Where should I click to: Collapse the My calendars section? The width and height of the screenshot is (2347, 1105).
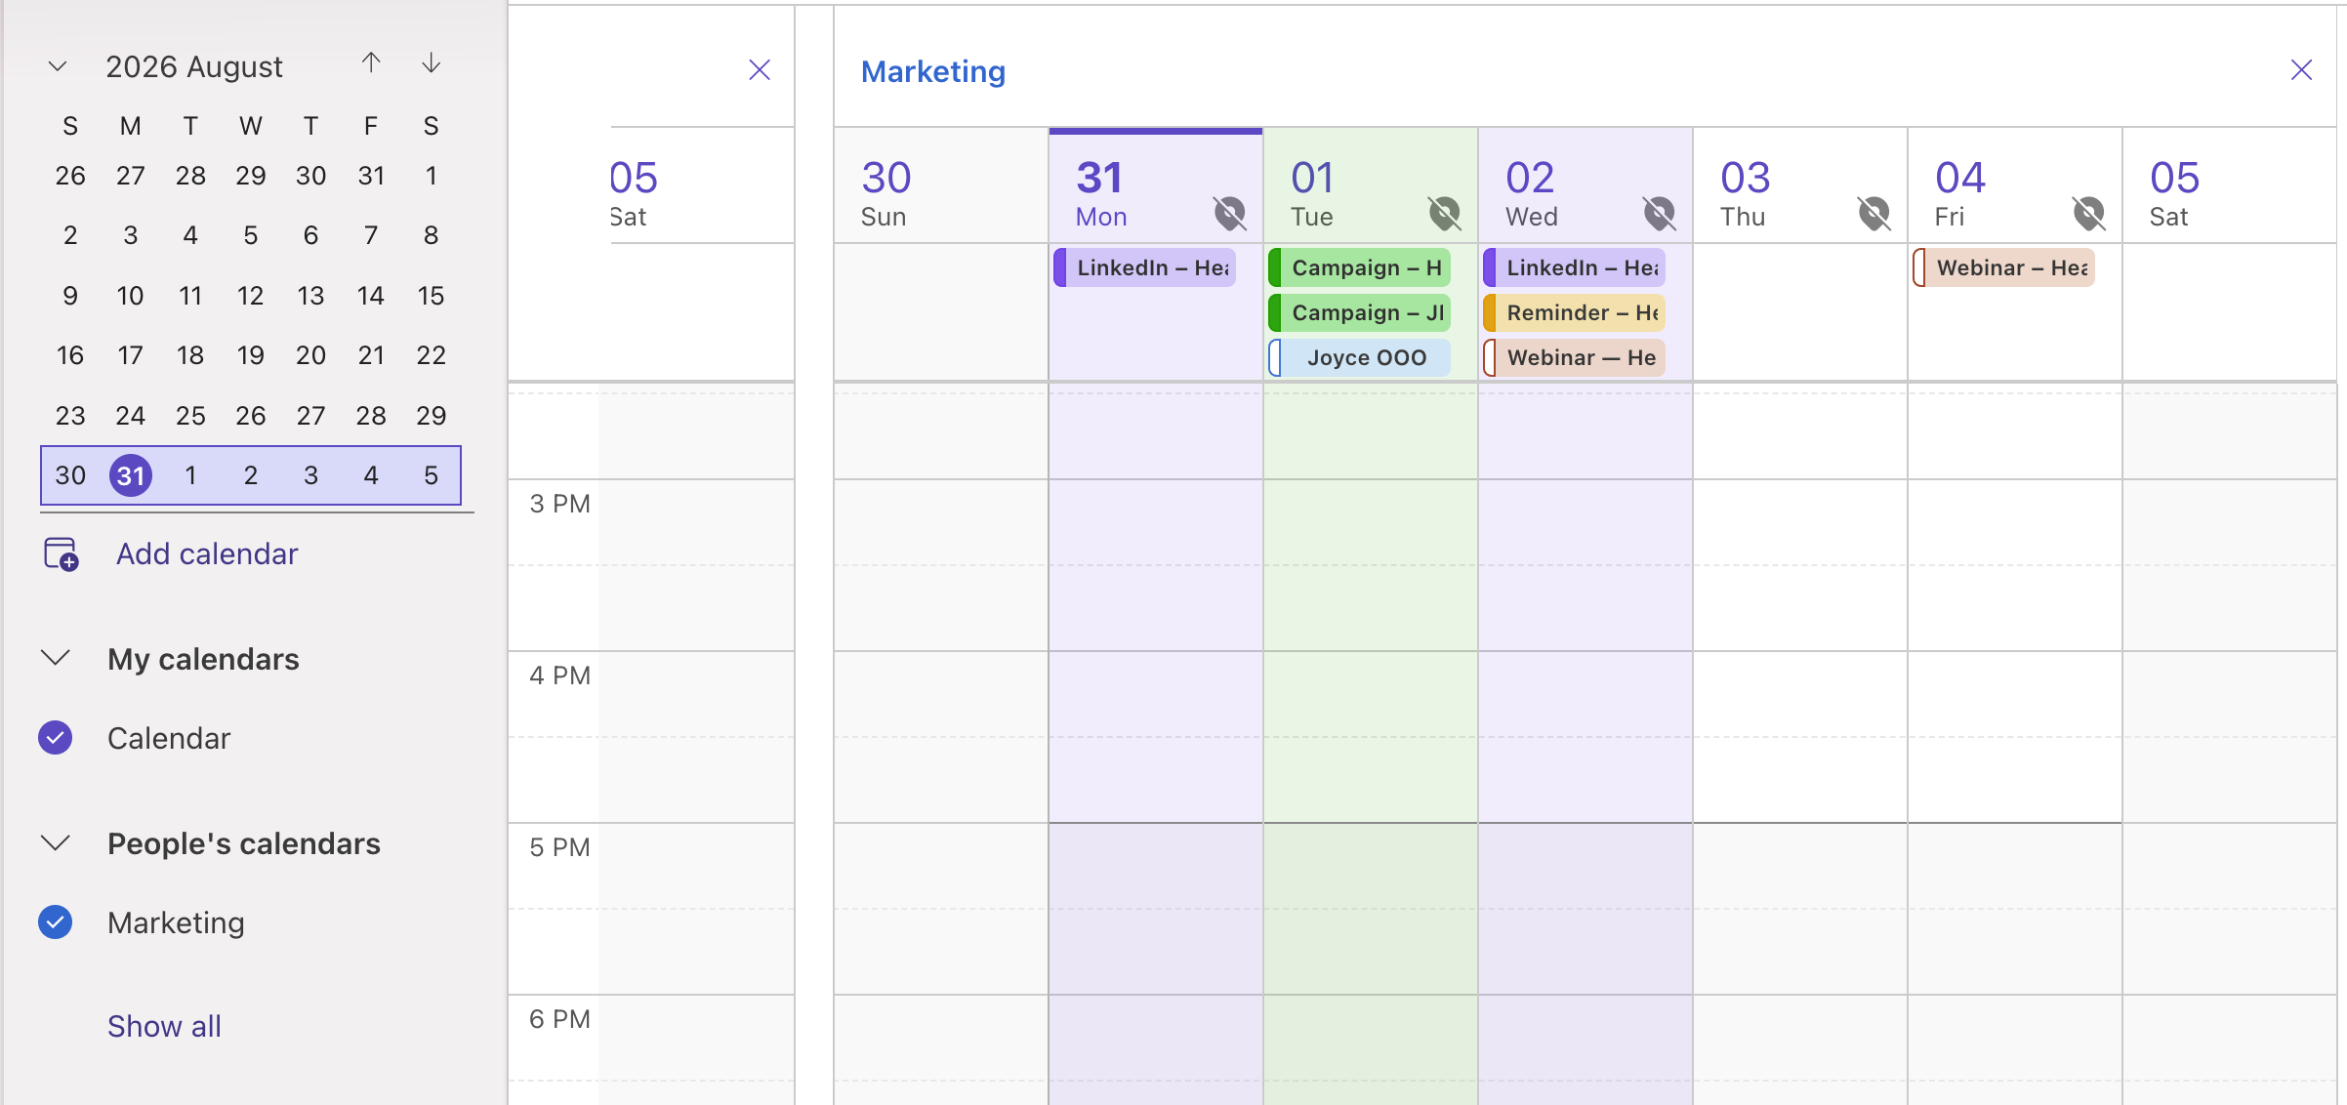tap(56, 658)
